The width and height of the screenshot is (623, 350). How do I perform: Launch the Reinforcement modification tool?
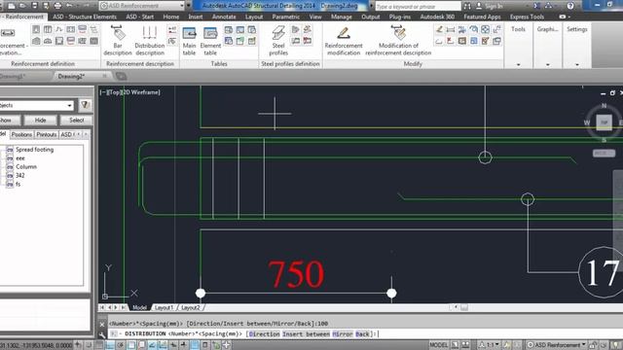(x=344, y=40)
